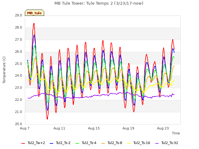Click the green Tul2_Ts-4 legend swatch
The width and height of the screenshot is (199, 149).
77,143
